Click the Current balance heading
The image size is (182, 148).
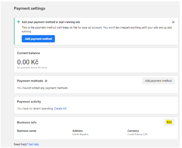pyautogui.click(x=28, y=53)
